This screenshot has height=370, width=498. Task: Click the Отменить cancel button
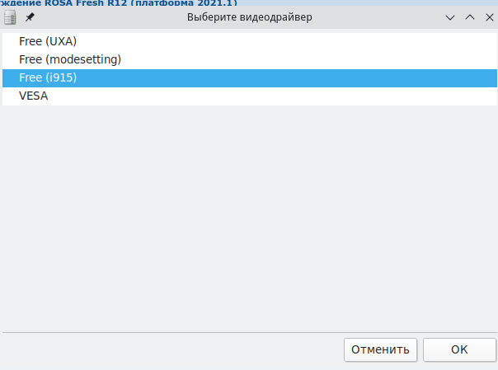coord(380,349)
